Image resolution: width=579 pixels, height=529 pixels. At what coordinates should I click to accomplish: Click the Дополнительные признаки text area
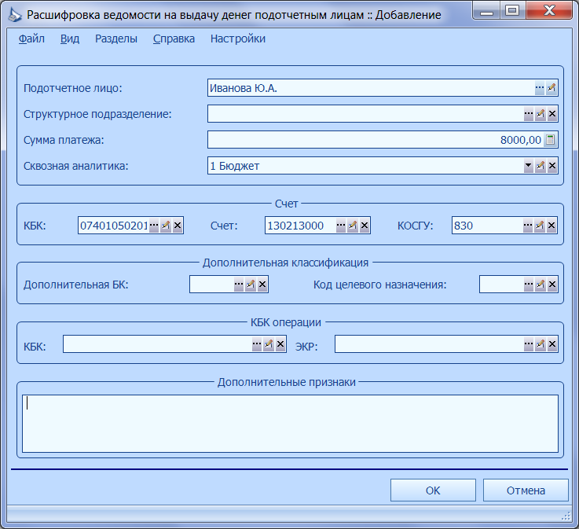tap(290, 424)
